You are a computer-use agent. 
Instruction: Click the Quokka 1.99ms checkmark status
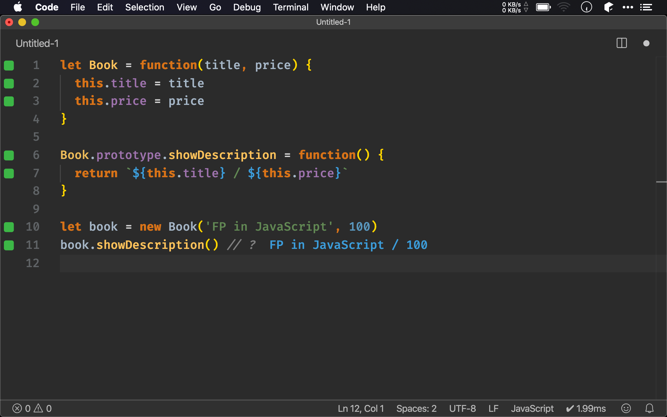[586, 408]
